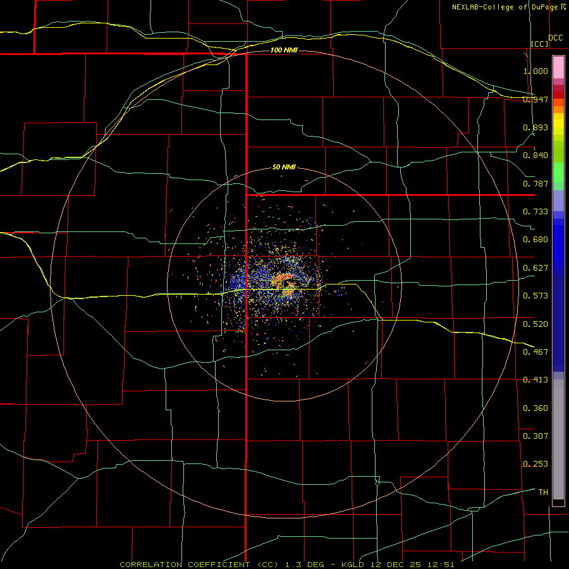Click the 50 NMI range ring label
Viewport: 569px width, 569px height.
point(284,167)
